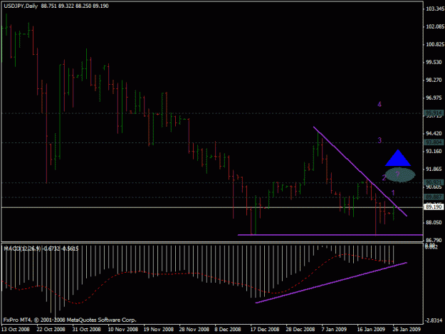Click the 94.420 price axis label
Screen dimensions: 445x334
[434, 133]
